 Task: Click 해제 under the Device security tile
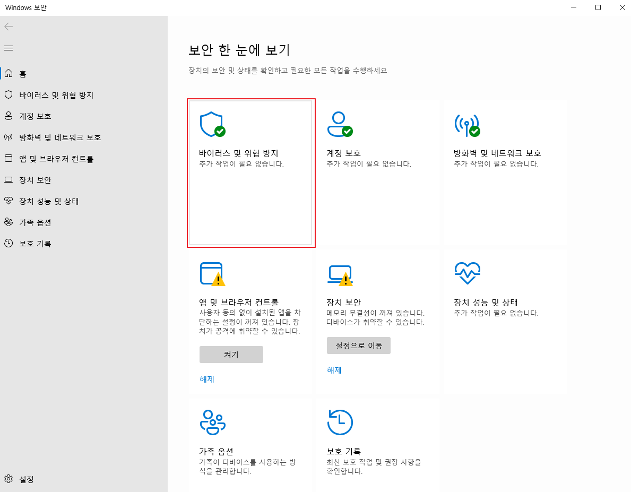click(x=334, y=370)
